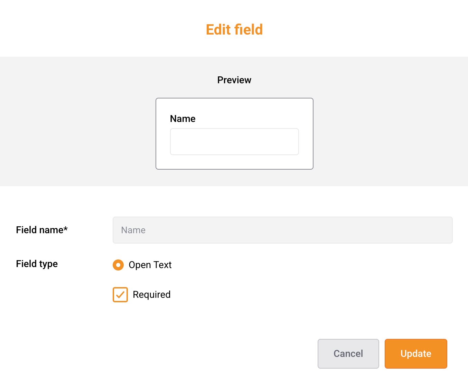Focus the Field name input box

[282, 230]
